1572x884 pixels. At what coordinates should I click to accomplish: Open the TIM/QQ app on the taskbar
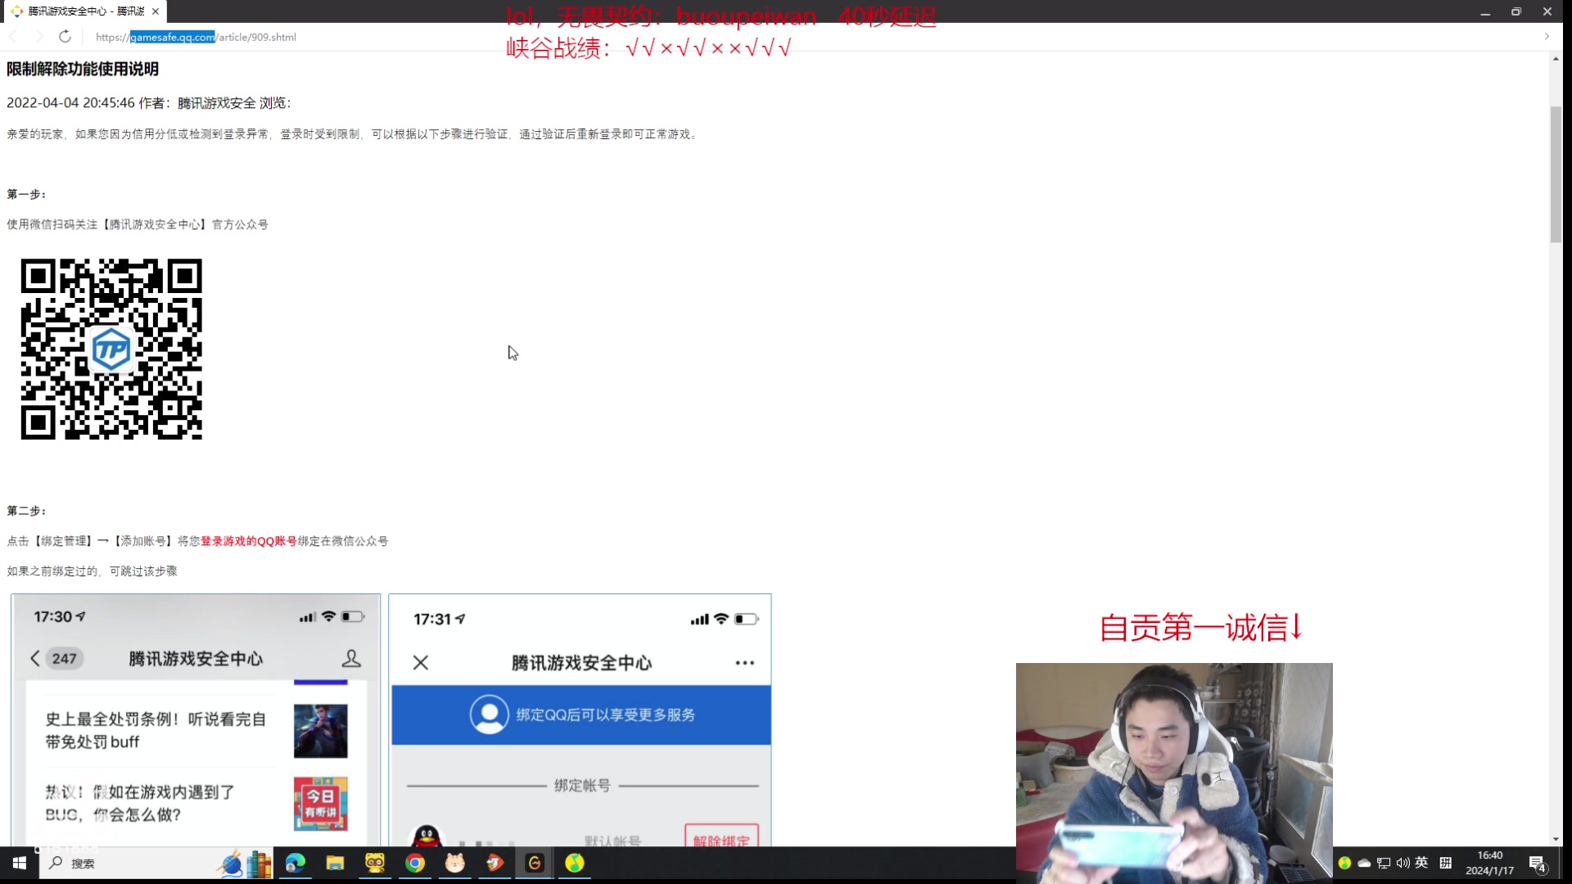pyautogui.click(x=375, y=864)
